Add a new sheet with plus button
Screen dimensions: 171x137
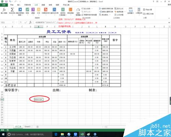[x=37, y=127]
